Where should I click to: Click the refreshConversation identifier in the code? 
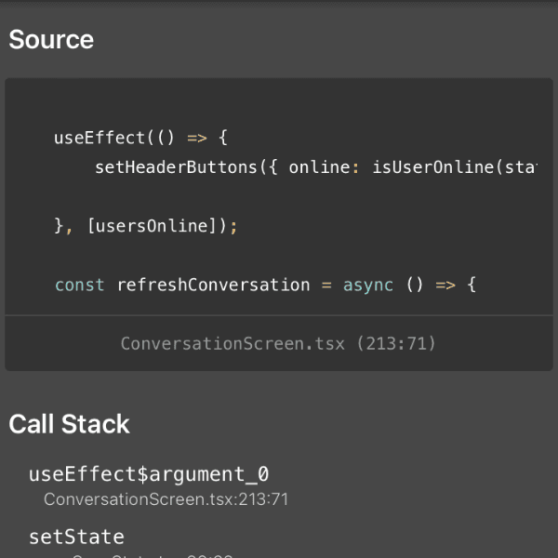click(213, 285)
